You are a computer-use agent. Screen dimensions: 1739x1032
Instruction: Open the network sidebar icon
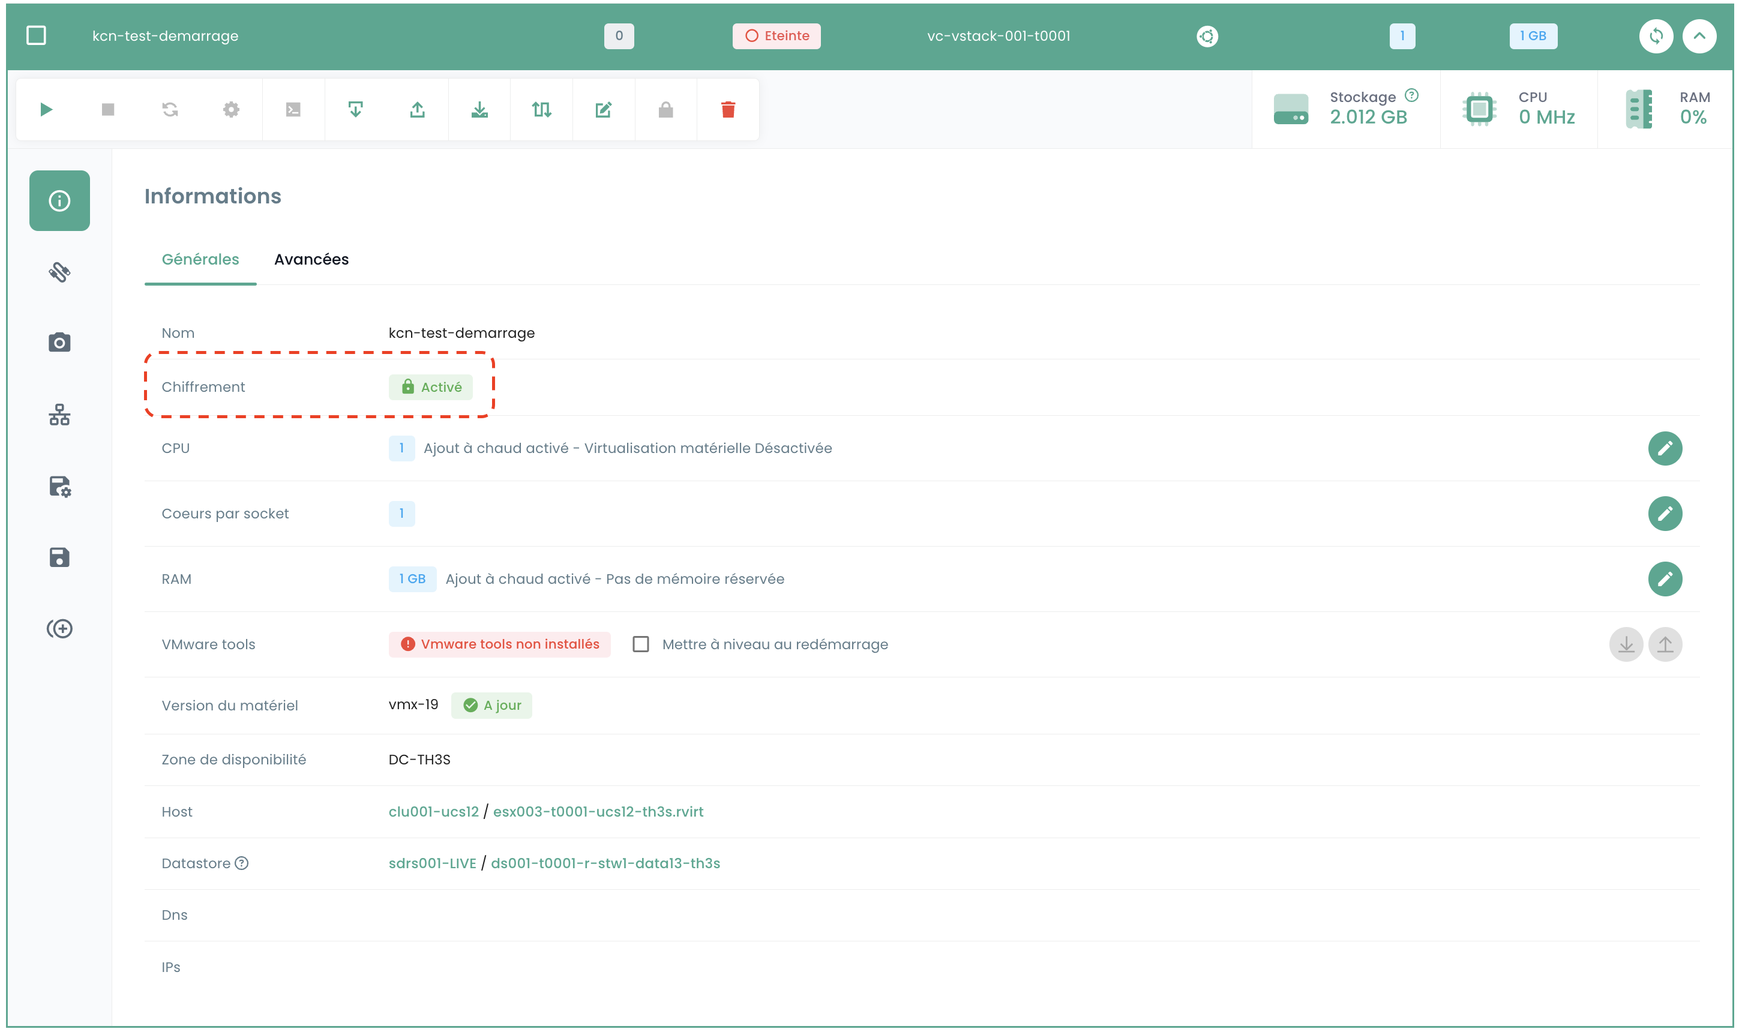pyautogui.click(x=59, y=415)
